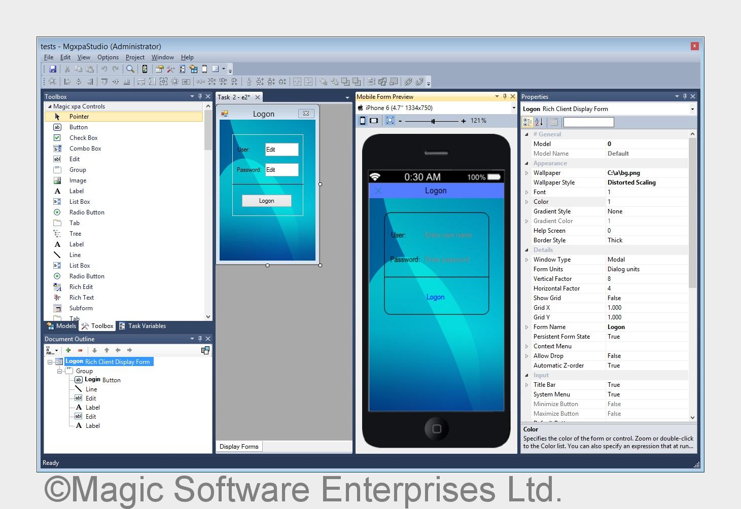Screen dimensions: 741x509
Task: Toggle auto-hide pin on Properties panel
Action: pyautogui.click(x=685, y=96)
